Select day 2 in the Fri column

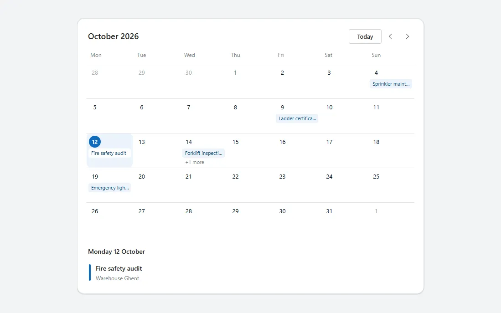(282, 73)
